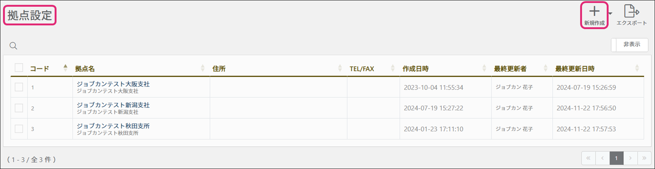Sort by TEL/FAX column arrow
655x169 pixels.
[x=393, y=68]
